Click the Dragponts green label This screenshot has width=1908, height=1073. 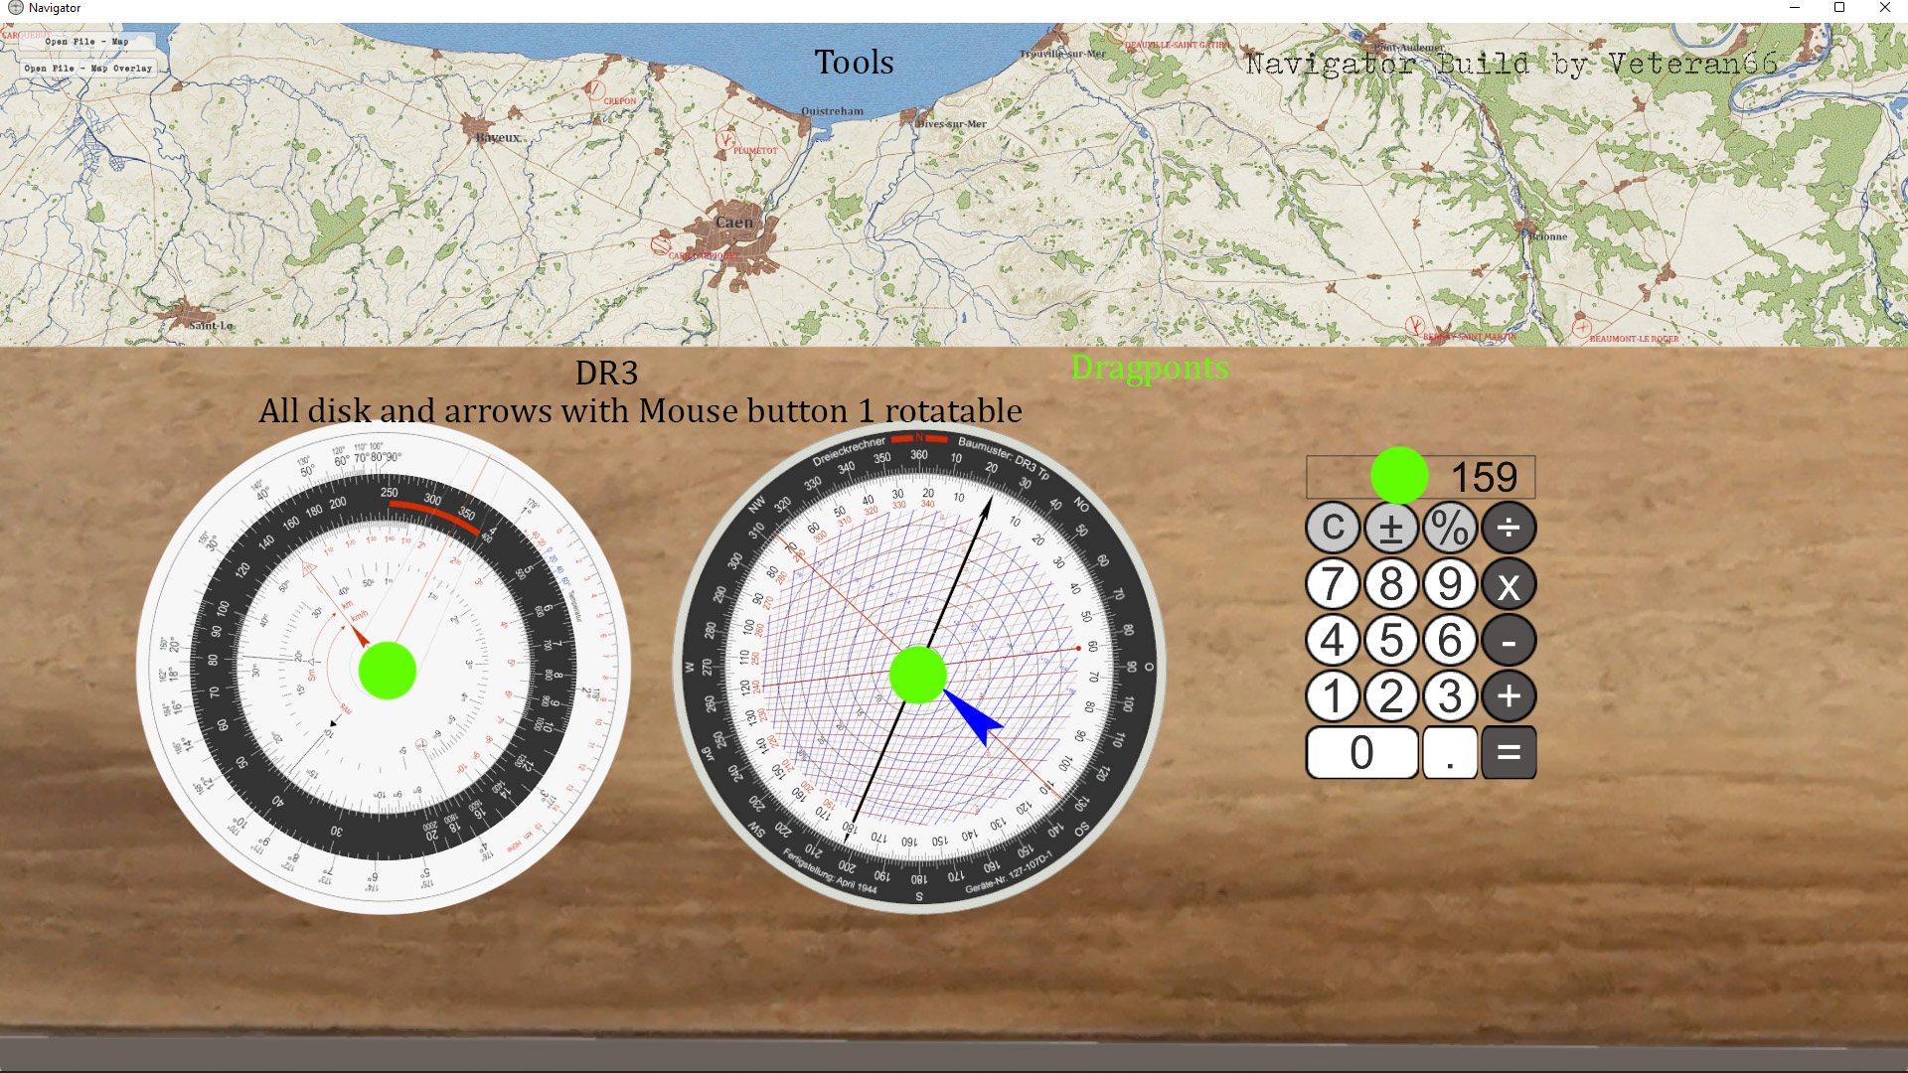pos(1150,368)
